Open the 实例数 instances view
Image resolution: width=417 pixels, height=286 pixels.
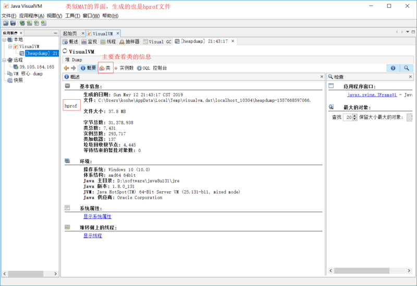pyautogui.click(x=124, y=68)
